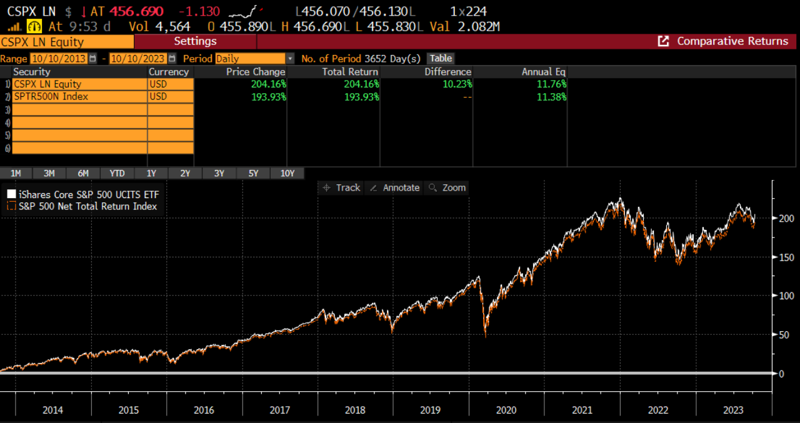This screenshot has width=800, height=423.
Task: Open the calendar icon beside the start date
Action: [x=92, y=57]
